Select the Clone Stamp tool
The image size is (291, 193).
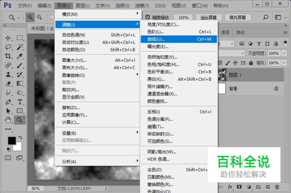pyautogui.click(x=8, y=74)
